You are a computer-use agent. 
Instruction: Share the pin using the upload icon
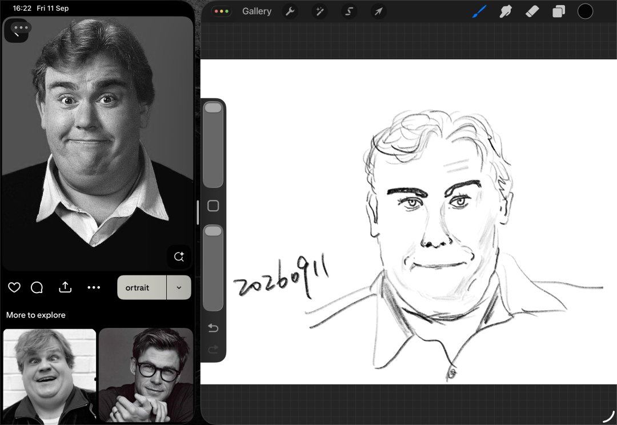(x=65, y=287)
